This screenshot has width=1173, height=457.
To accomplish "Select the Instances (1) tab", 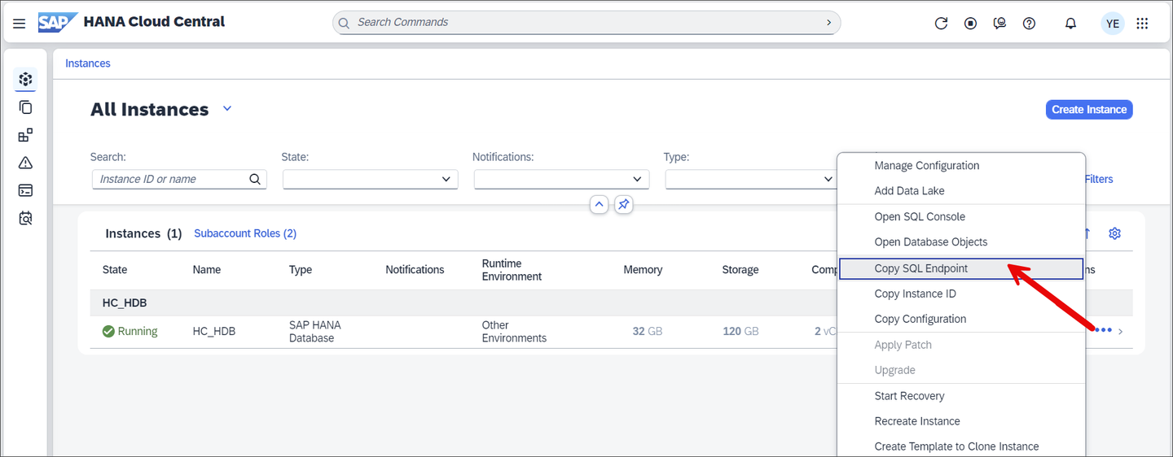I will (x=143, y=233).
